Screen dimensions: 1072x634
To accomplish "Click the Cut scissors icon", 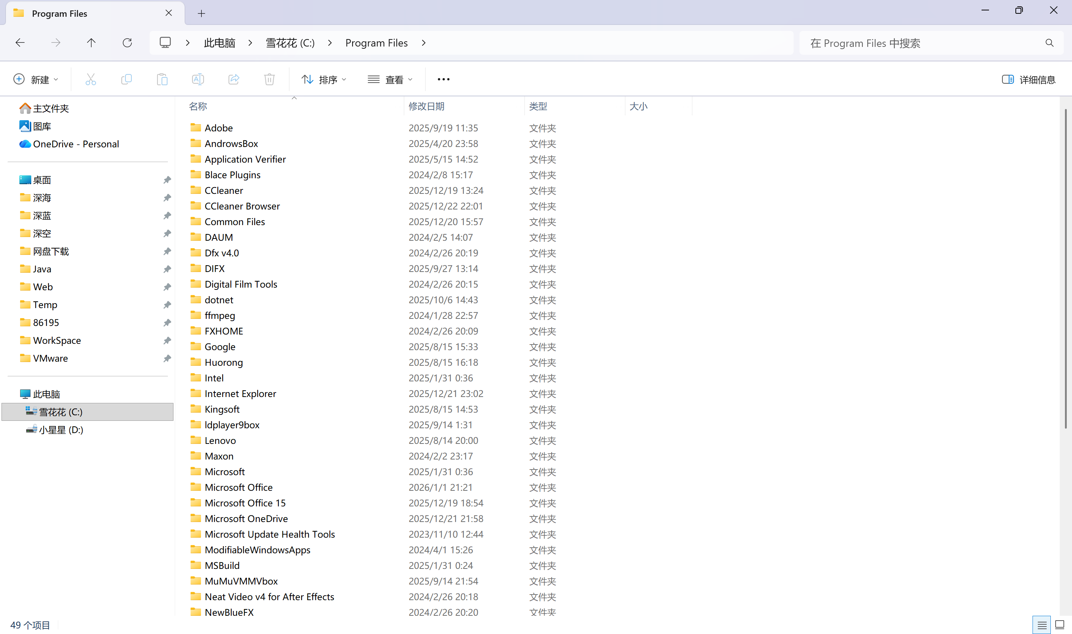I will [90, 80].
